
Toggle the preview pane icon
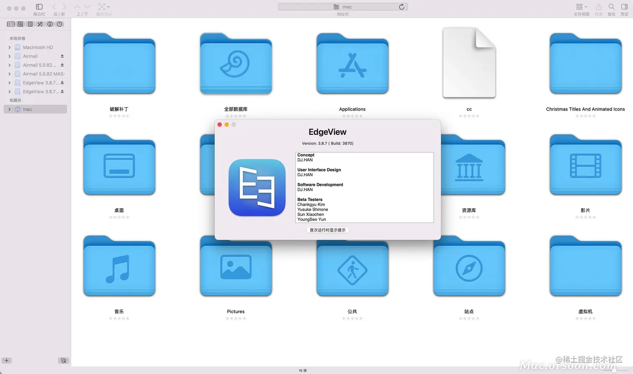pos(624,7)
